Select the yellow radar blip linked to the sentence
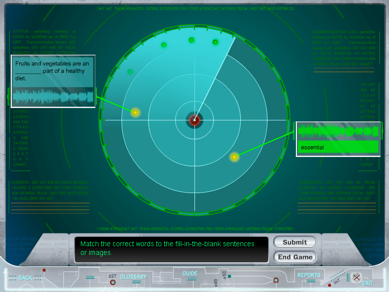Viewport: 389px width, 292px height. 136,113
